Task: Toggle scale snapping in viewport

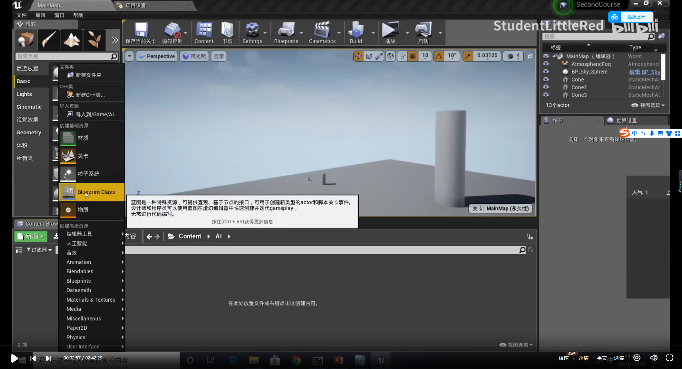Action: (468, 56)
